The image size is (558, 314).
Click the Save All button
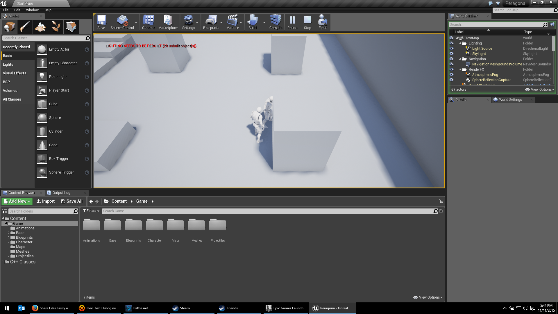coord(72,201)
